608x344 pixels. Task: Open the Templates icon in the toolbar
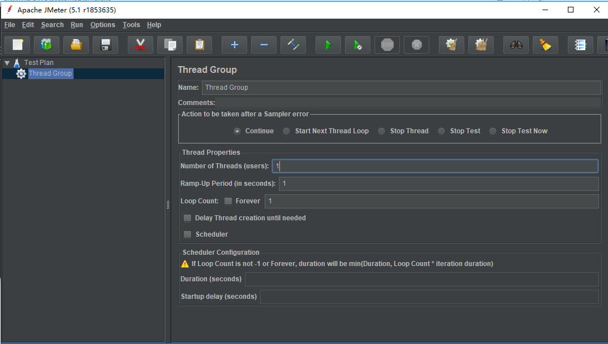pyautogui.click(x=46, y=45)
